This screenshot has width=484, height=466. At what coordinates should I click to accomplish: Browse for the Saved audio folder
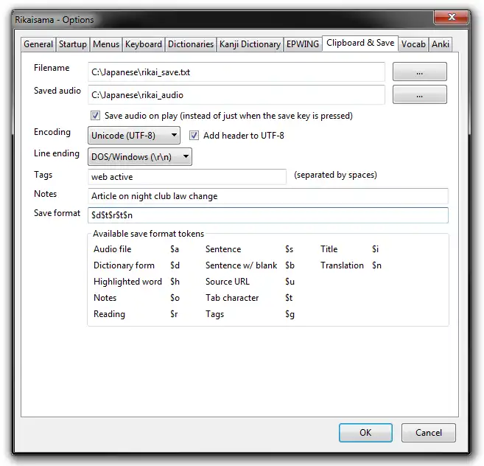click(419, 94)
